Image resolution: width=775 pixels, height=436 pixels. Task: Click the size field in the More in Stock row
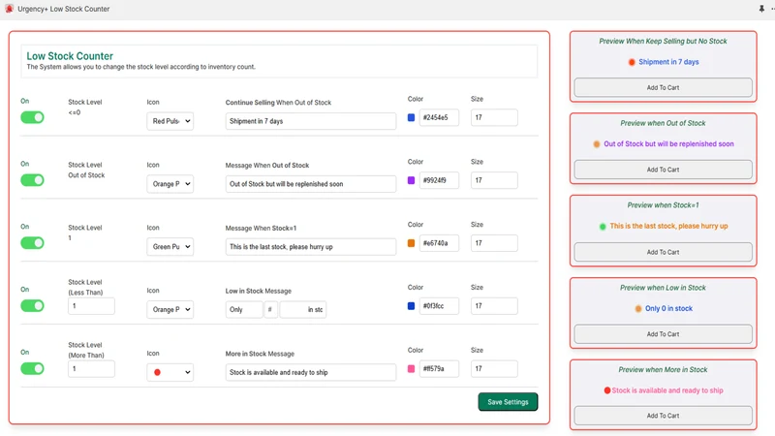494,369
